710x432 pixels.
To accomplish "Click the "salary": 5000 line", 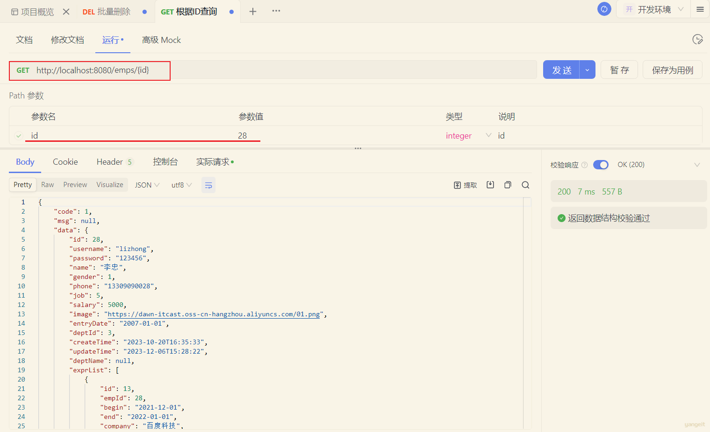I will pos(98,305).
